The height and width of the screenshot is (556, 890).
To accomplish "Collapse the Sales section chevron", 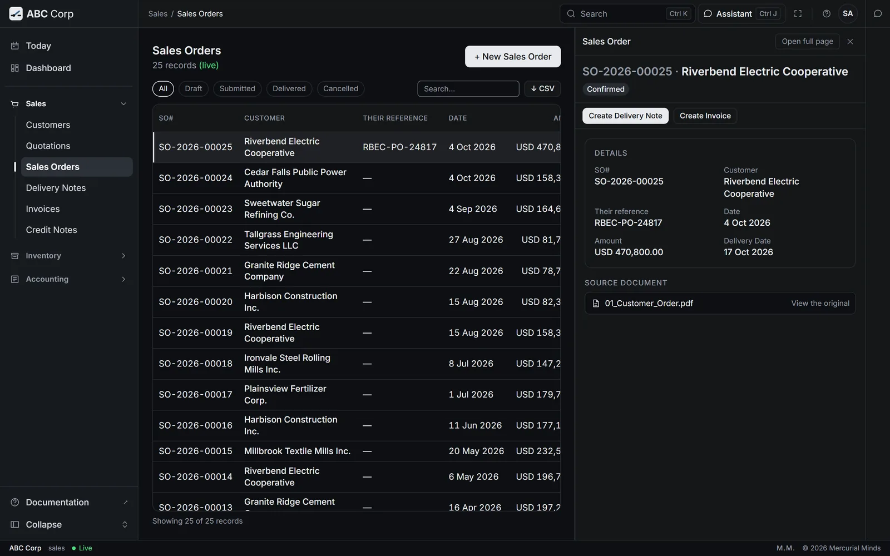I will [x=123, y=104].
